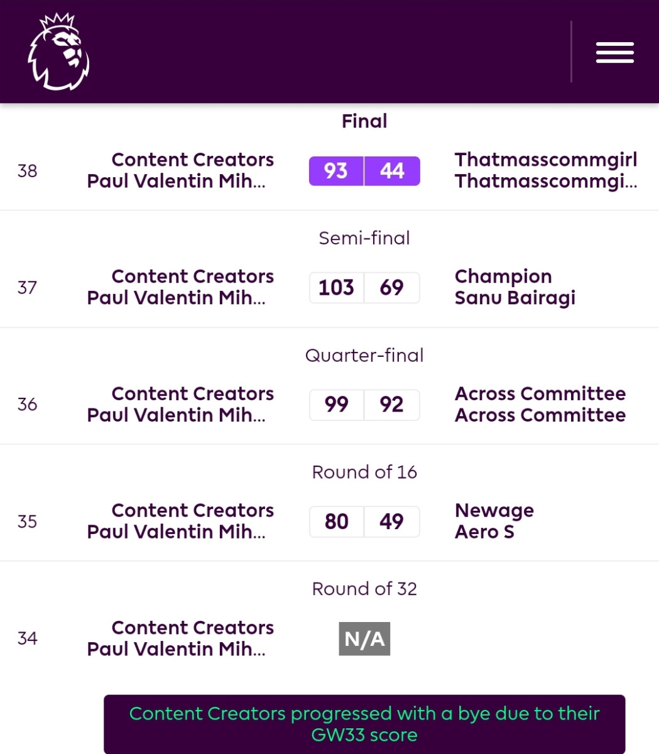Click the bye progression notice banner
The image size is (659, 754).
click(364, 724)
